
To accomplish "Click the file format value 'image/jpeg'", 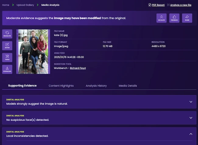I will [61, 46].
